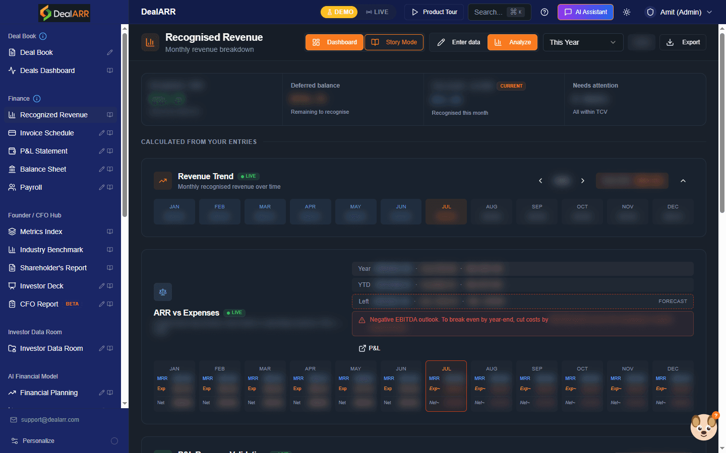Select JUL in Revenue Trend months

[x=446, y=211]
